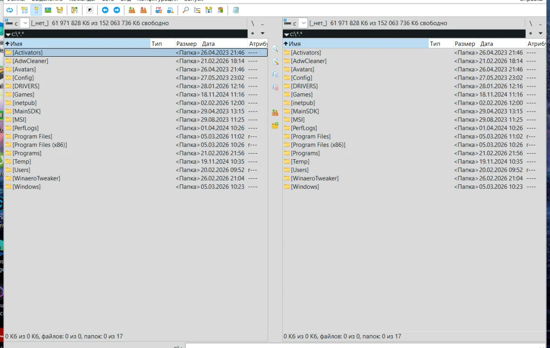
Task: Open right panel favorites asterisk button
Action: pyautogui.click(x=530, y=33)
